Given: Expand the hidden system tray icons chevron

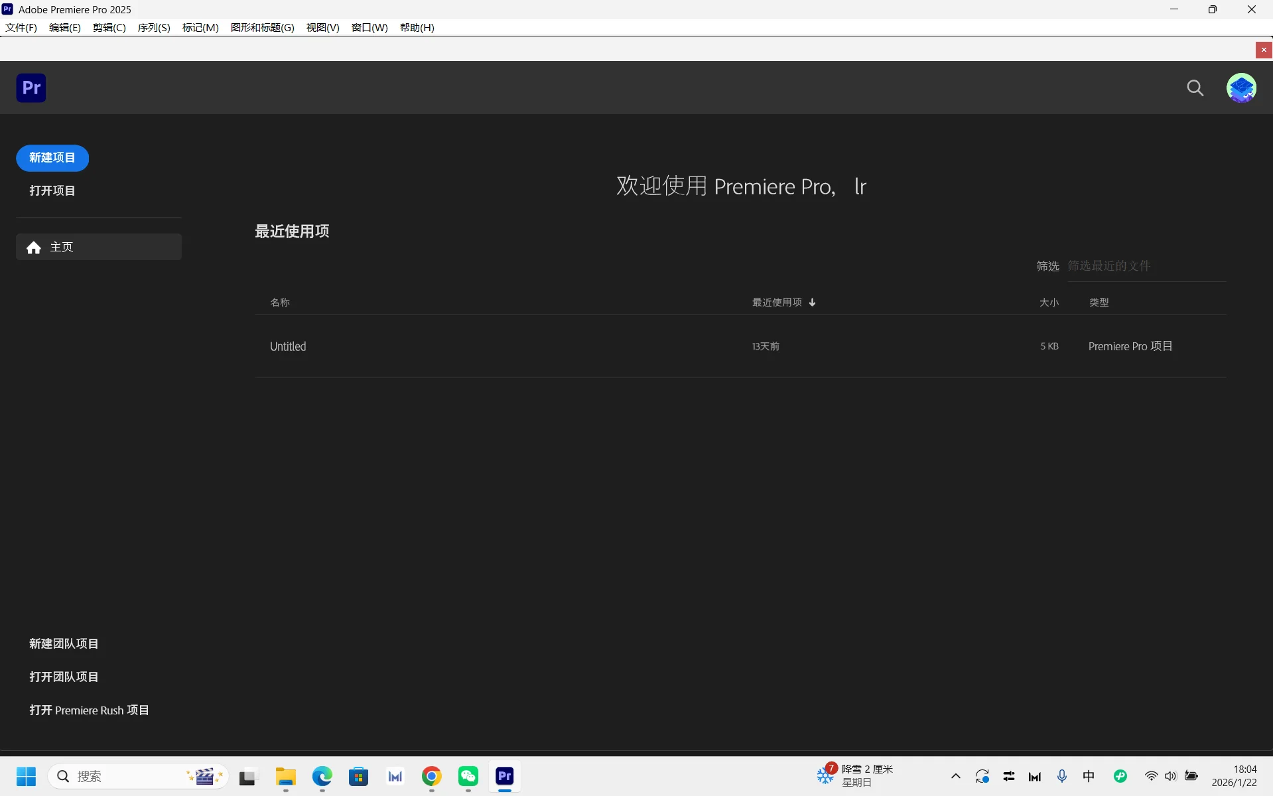Looking at the screenshot, I should [955, 776].
